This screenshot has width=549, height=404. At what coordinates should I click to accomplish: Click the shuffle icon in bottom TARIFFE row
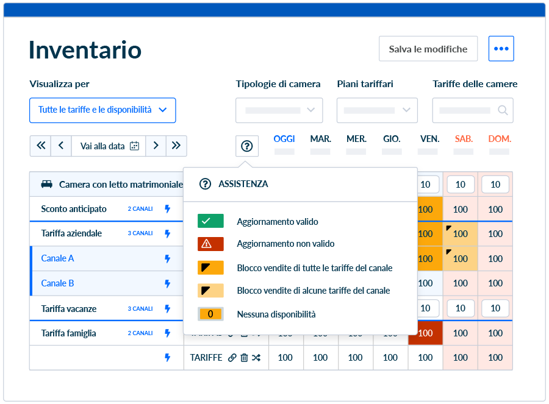(x=256, y=358)
